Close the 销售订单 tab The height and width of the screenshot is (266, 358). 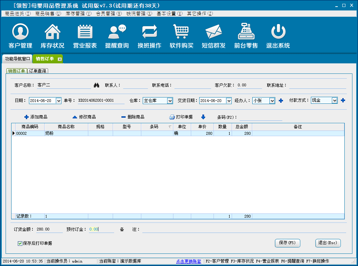click(x=60, y=59)
